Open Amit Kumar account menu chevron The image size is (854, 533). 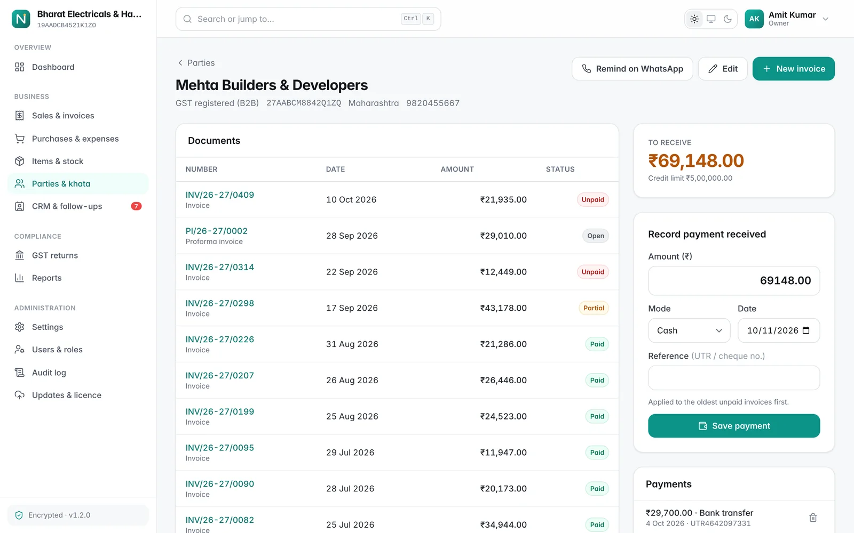(x=826, y=19)
